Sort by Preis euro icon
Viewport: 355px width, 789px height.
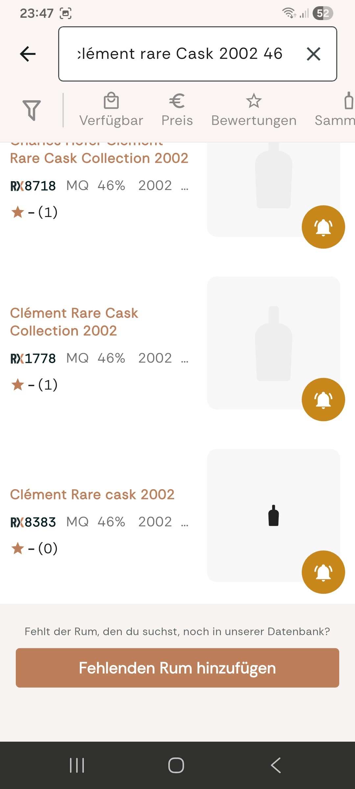(x=177, y=110)
